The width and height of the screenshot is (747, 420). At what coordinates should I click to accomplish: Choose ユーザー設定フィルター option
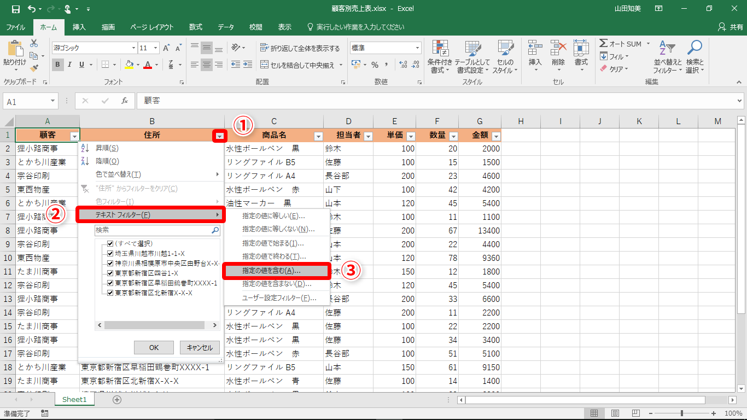tap(277, 298)
